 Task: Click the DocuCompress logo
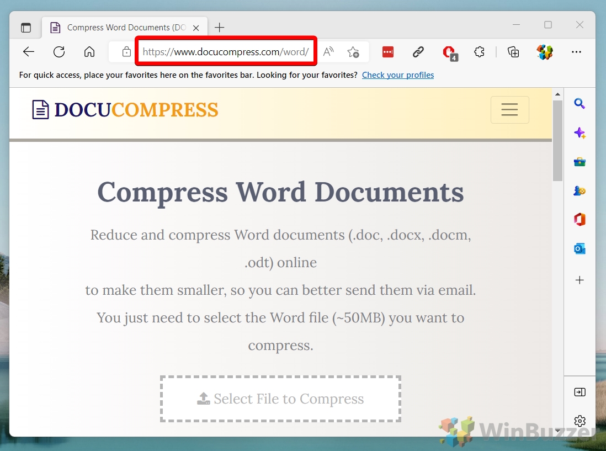(x=125, y=110)
